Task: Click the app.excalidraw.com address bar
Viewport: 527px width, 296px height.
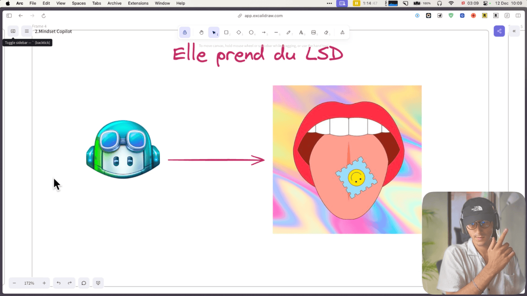Action: click(263, 16)
